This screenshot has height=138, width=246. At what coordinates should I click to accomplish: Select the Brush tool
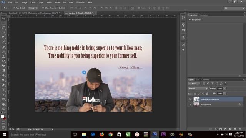(3, 52)
